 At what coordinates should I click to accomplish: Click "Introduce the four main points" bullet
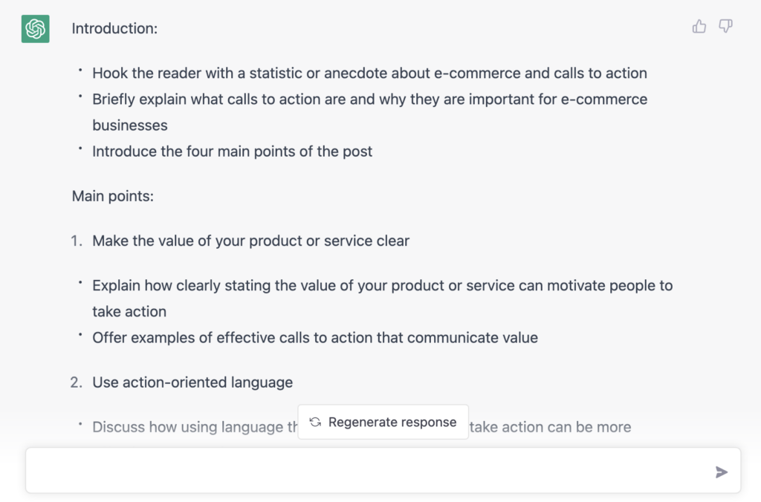pyautogui.click(x=232, y=151)
